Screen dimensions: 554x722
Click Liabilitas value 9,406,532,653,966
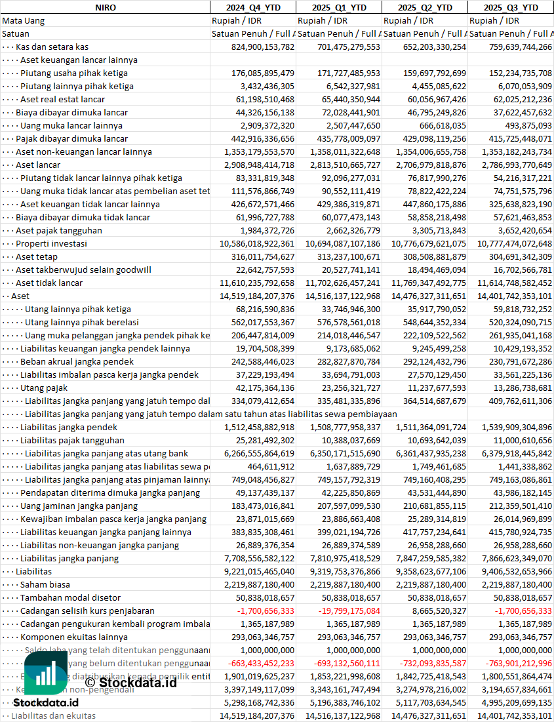517,571
